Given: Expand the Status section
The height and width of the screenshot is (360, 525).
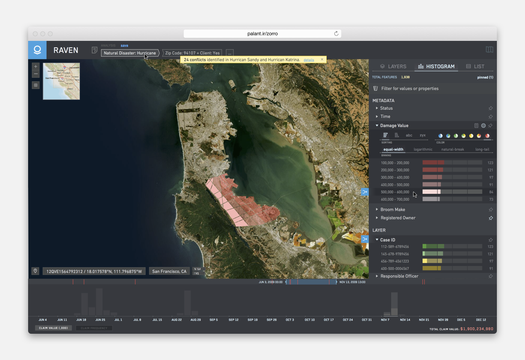Looking at the screenshot, I should [377, 108].
